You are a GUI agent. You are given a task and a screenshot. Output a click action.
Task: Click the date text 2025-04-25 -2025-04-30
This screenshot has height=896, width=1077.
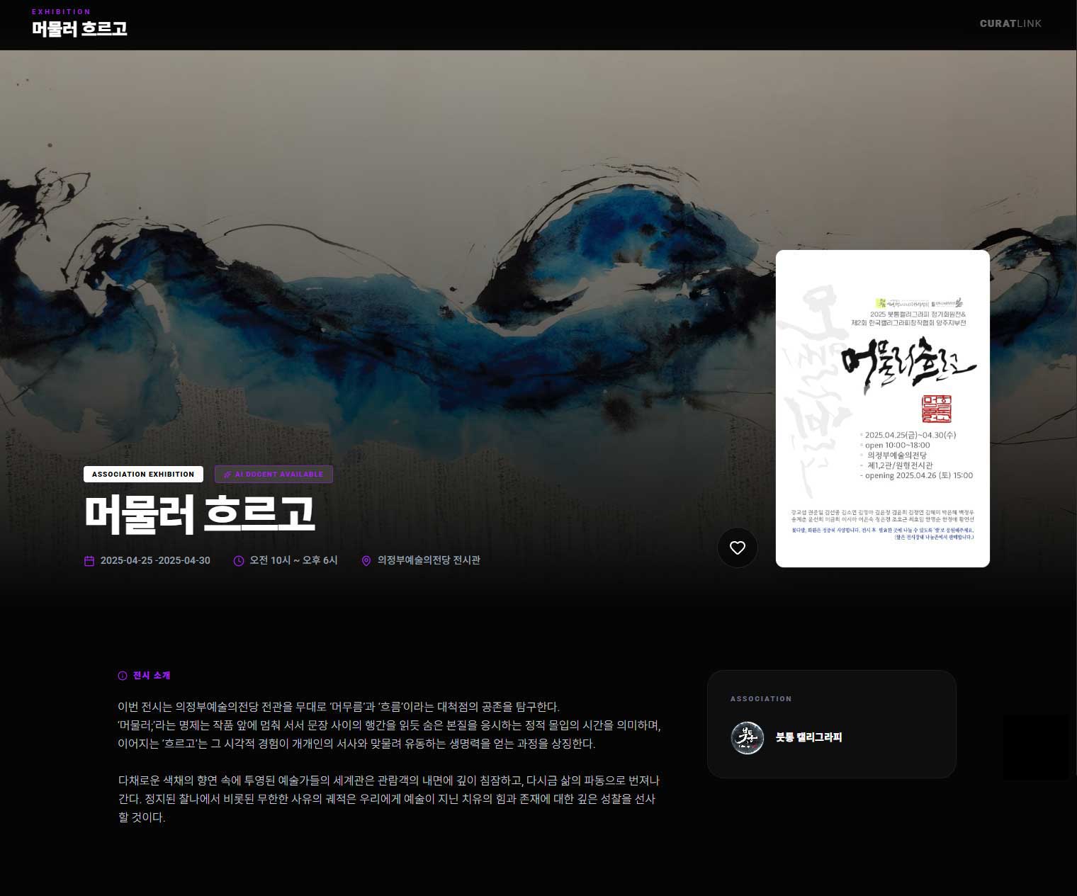coord(155,560)
